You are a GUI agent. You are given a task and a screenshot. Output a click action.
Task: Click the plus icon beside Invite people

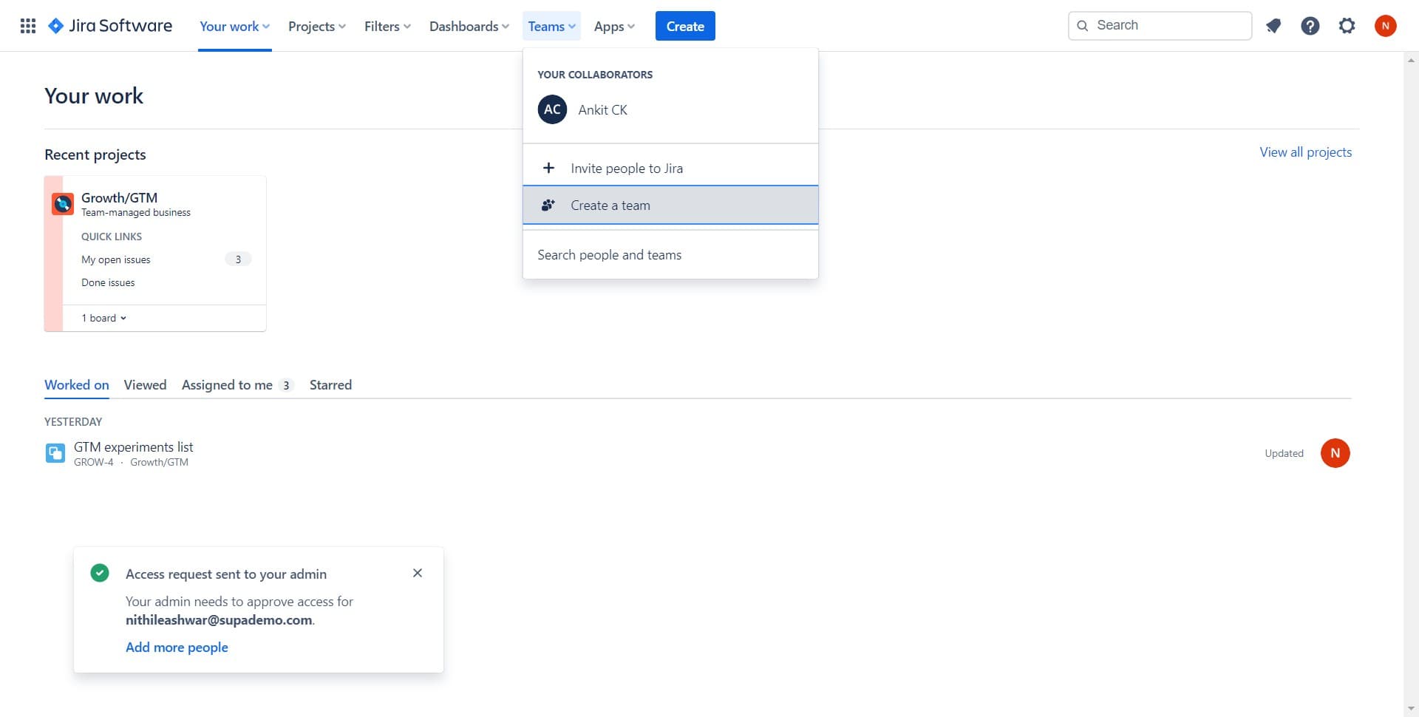548,168
